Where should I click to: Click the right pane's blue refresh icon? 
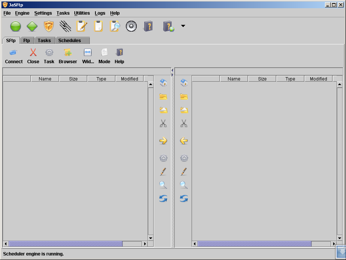[184, 199]
